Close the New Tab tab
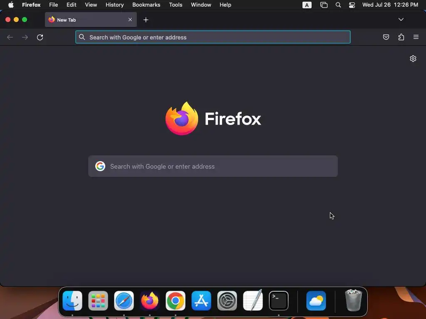Viewport: 426px width, 319px height. (x=130, y=20)
